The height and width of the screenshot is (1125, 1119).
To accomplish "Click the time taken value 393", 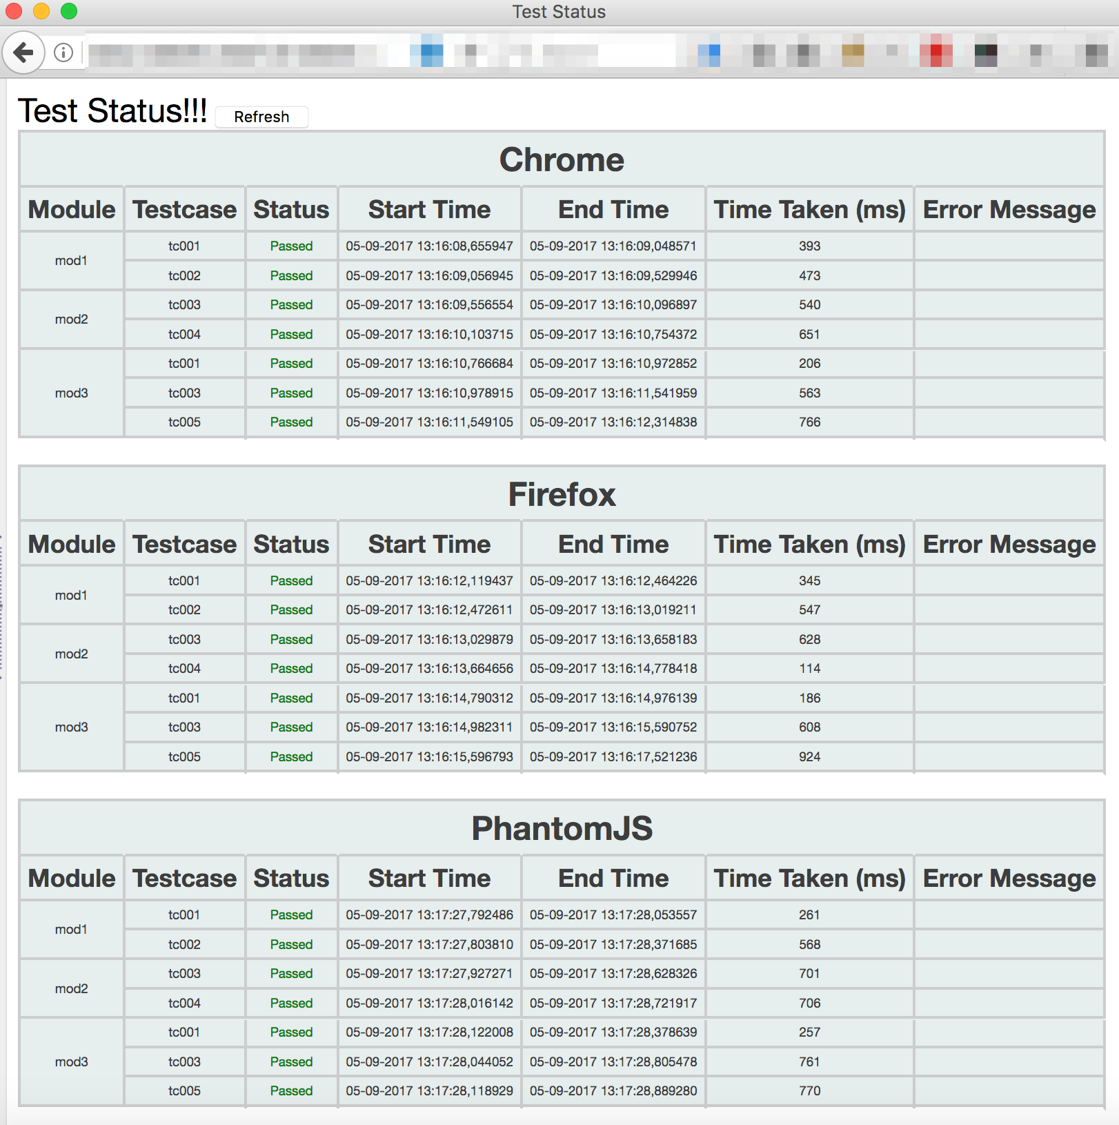I will coord(810,246).
